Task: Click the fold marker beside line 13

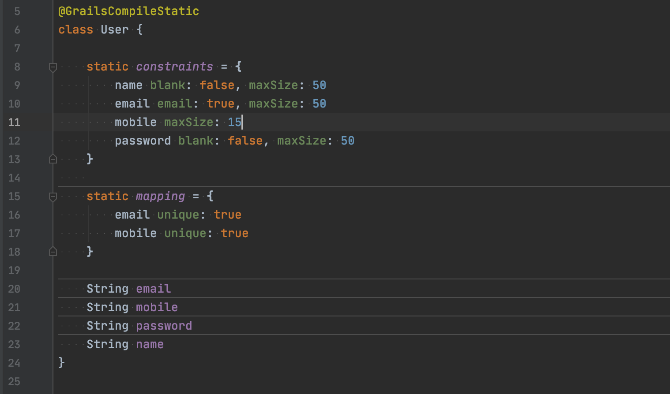Action: 53,160
